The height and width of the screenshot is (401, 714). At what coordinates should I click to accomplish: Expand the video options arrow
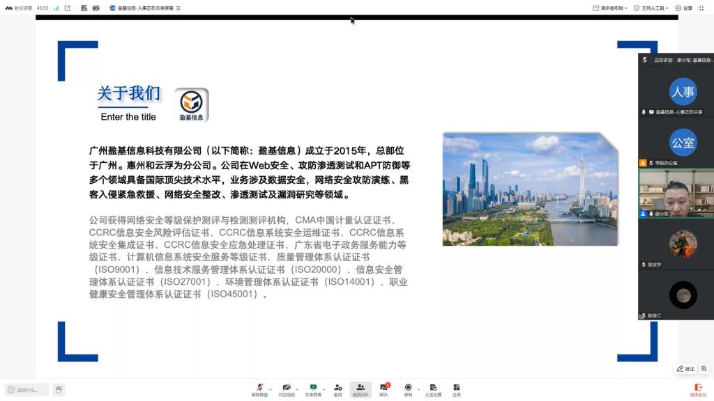click(297, 389)
